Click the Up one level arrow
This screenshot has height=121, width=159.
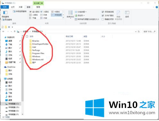click(15, 32)
